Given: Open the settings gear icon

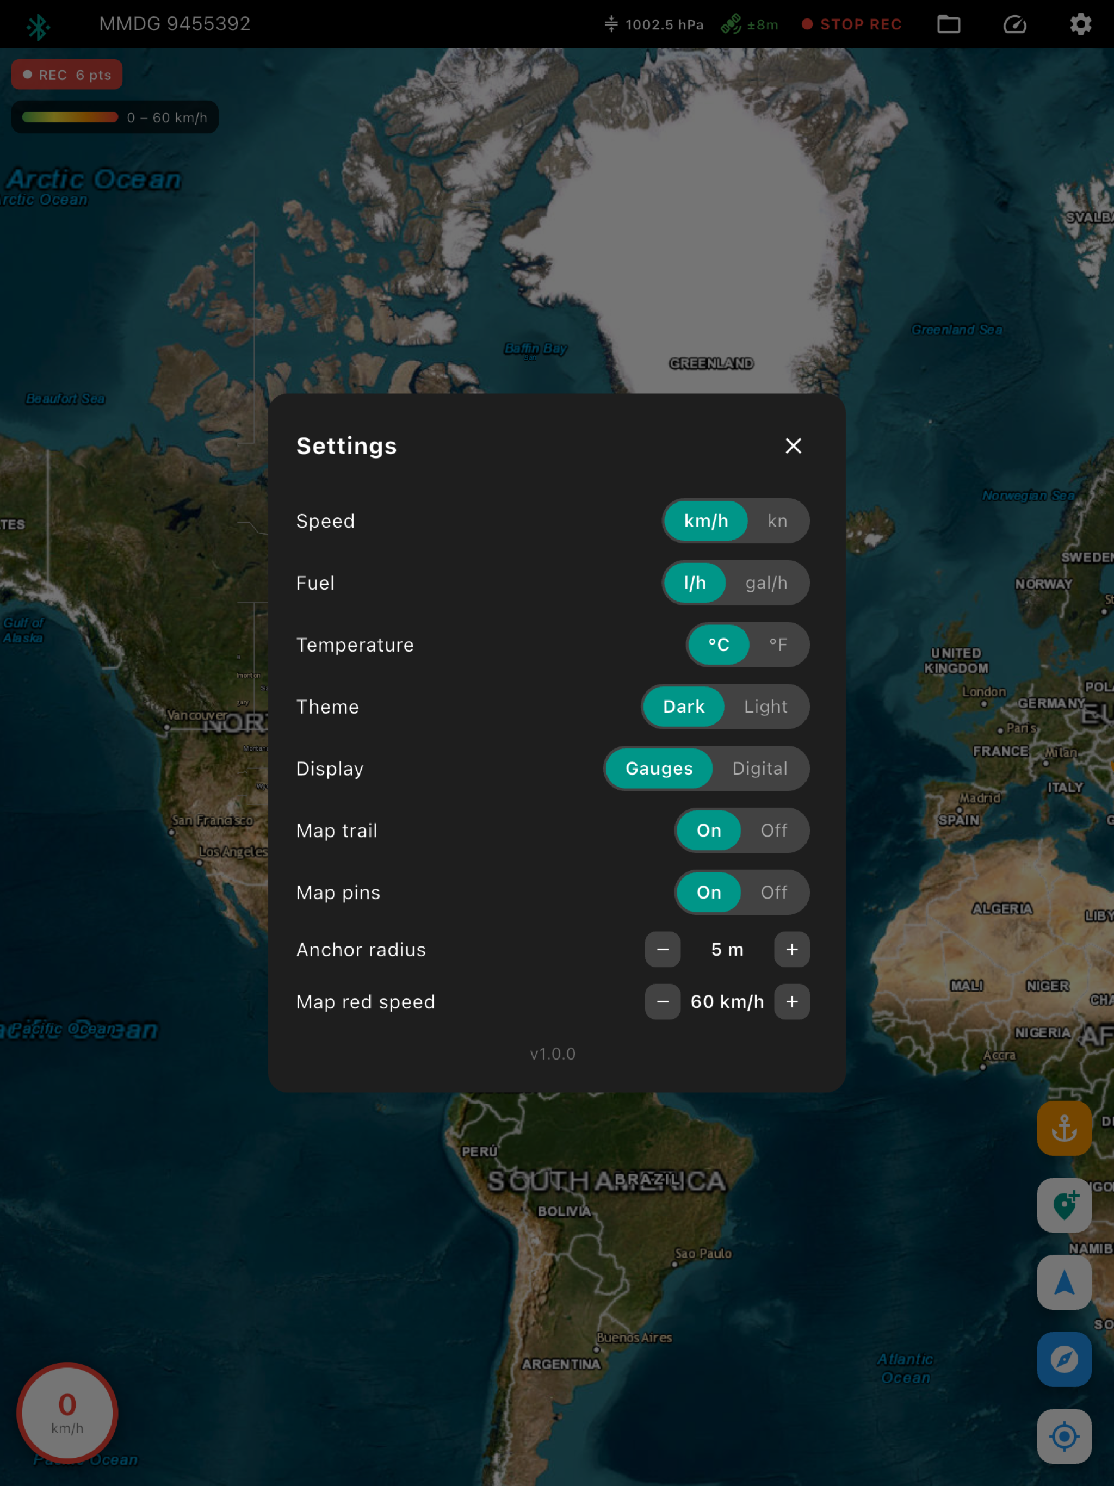Looking at the screenshot, I should [1080, 25].
